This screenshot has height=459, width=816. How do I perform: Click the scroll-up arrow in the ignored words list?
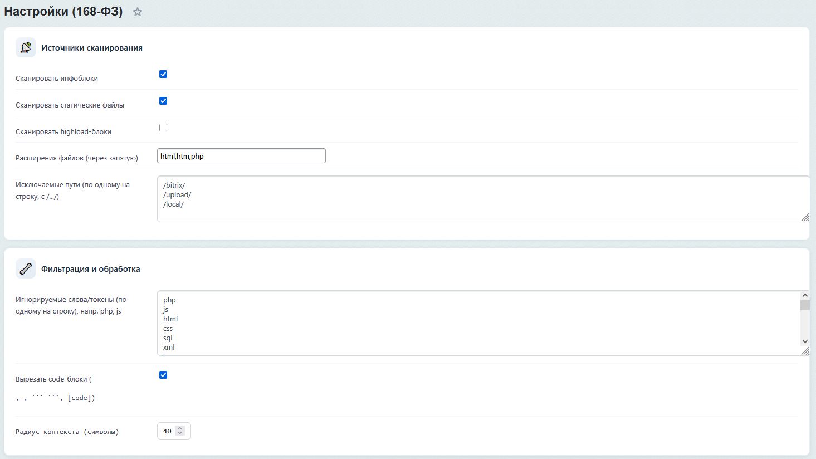coord(805,295)
